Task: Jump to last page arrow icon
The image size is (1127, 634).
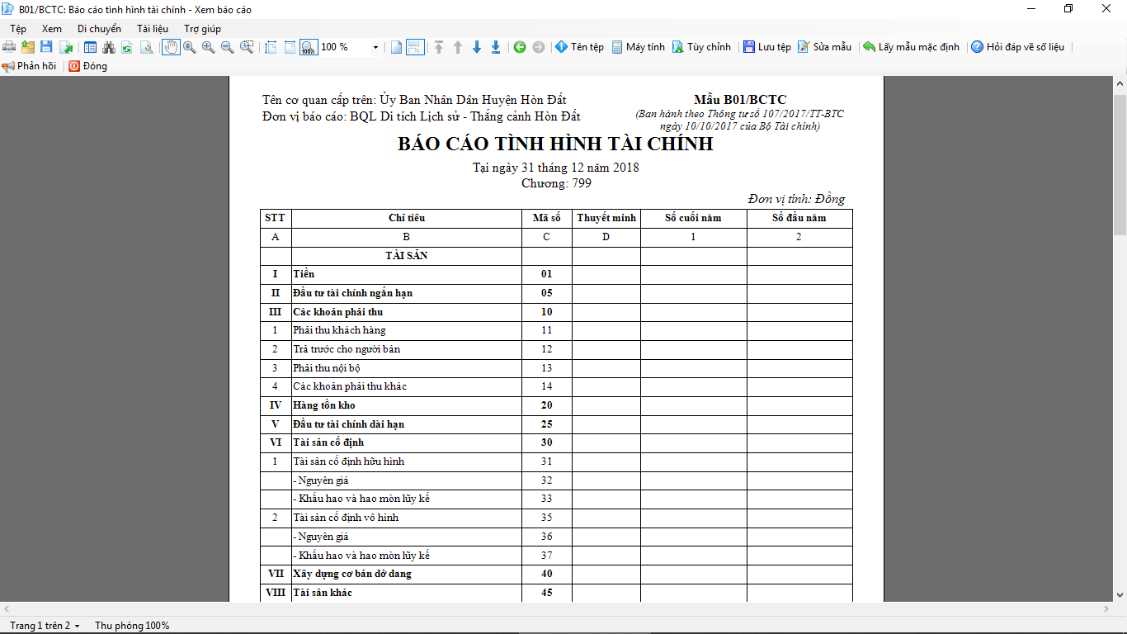Action: click(496, 47)
